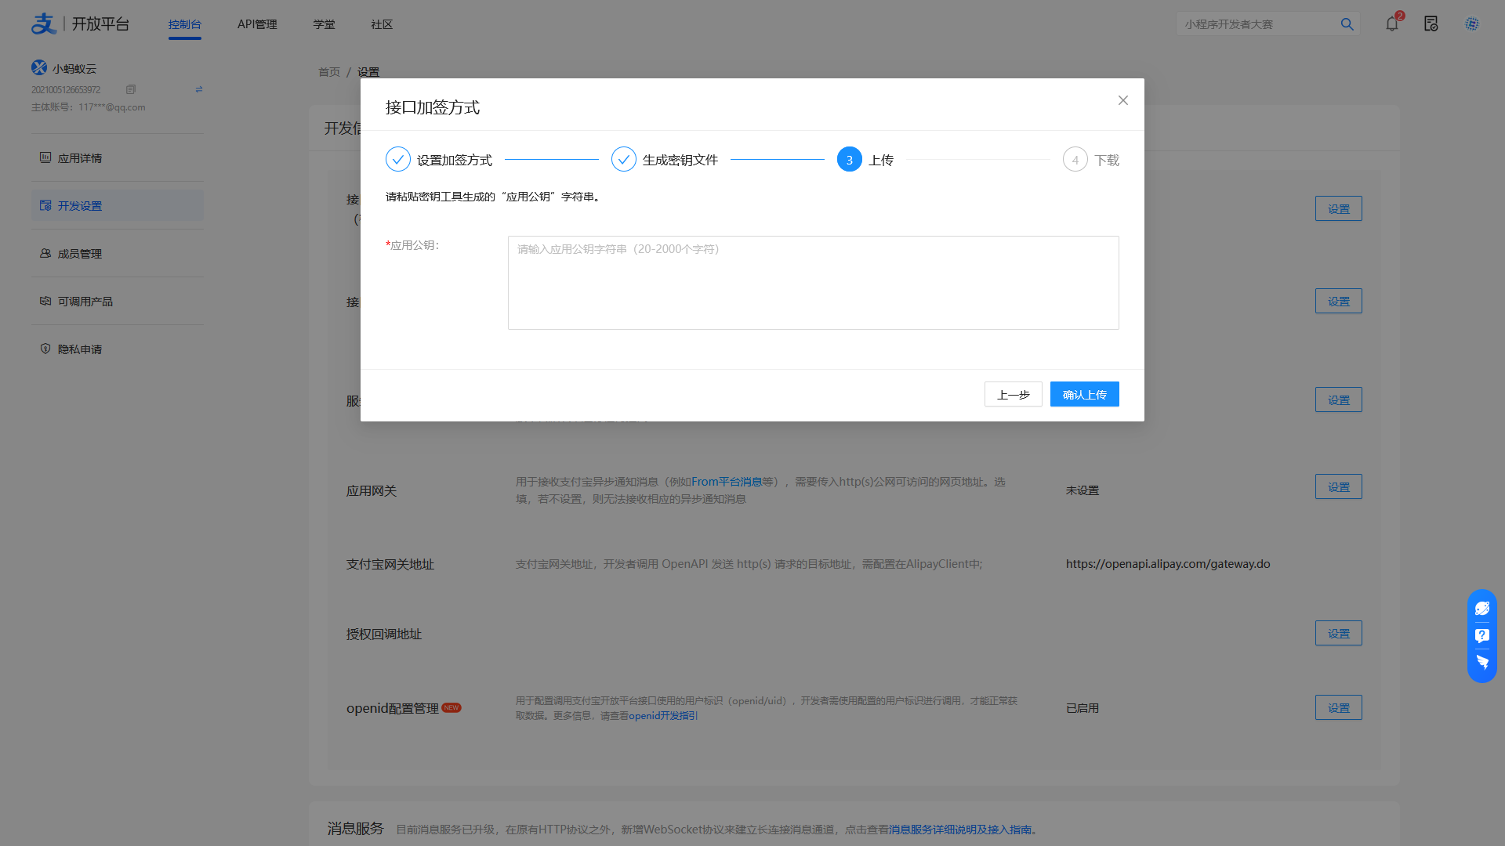Focus the 应用公钥 text area
Image resolution: width=1505 pixels, height=846 pixels.
pyautogui.click(x=813, y=283)
